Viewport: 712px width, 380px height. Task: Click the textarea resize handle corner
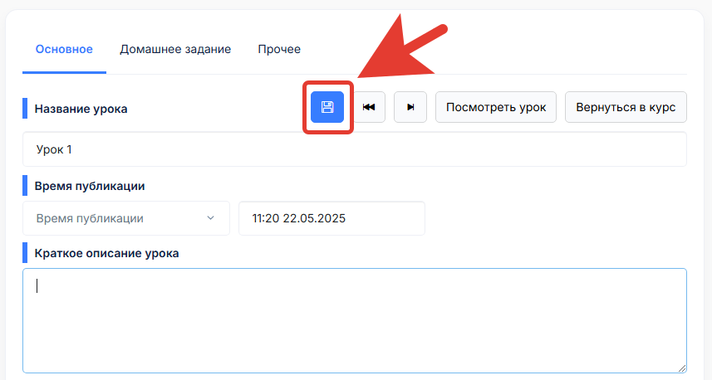click(682, 368)
